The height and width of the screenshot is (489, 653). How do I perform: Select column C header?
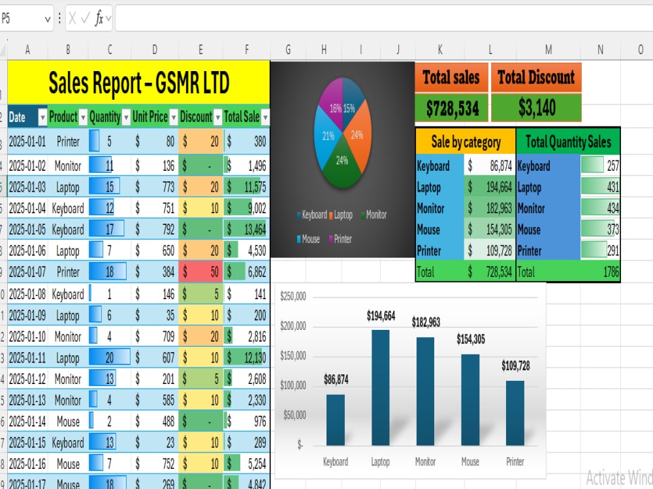tap(110, 50)
